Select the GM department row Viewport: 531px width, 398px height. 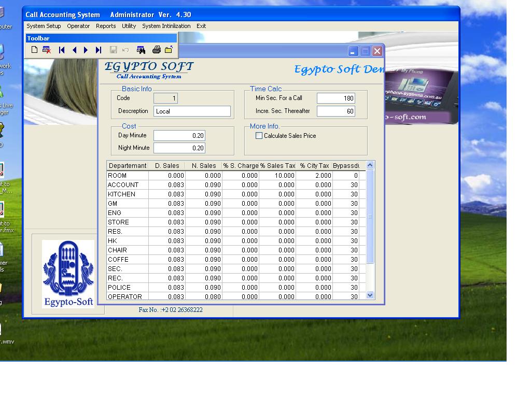tap(236, 203)
